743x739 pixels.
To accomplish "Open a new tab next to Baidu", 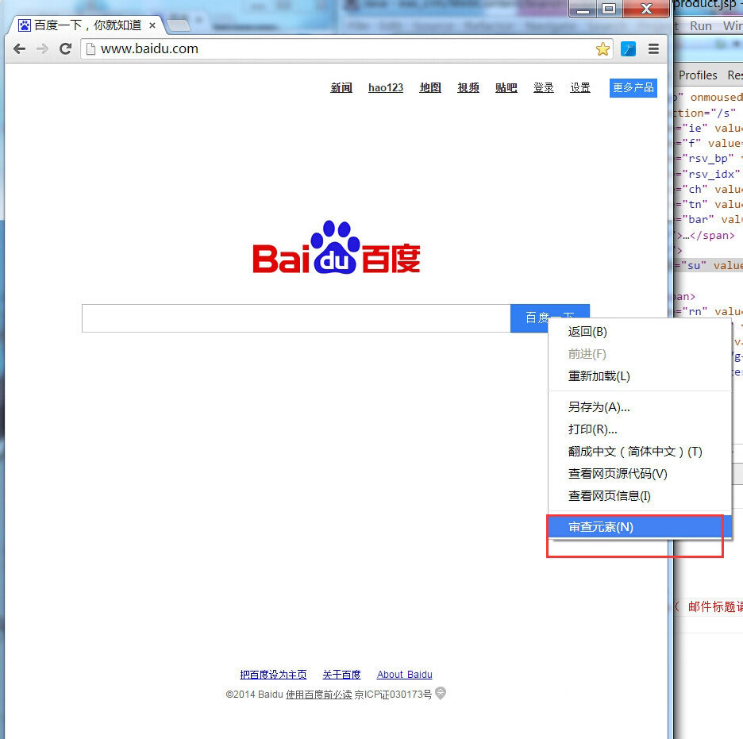I will (x=179, y=25).
